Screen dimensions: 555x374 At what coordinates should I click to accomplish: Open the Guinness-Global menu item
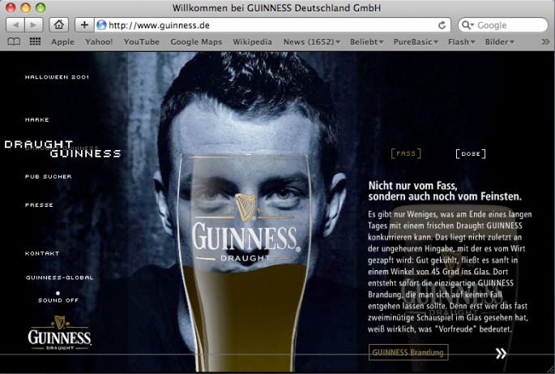(x=60, y=277)
